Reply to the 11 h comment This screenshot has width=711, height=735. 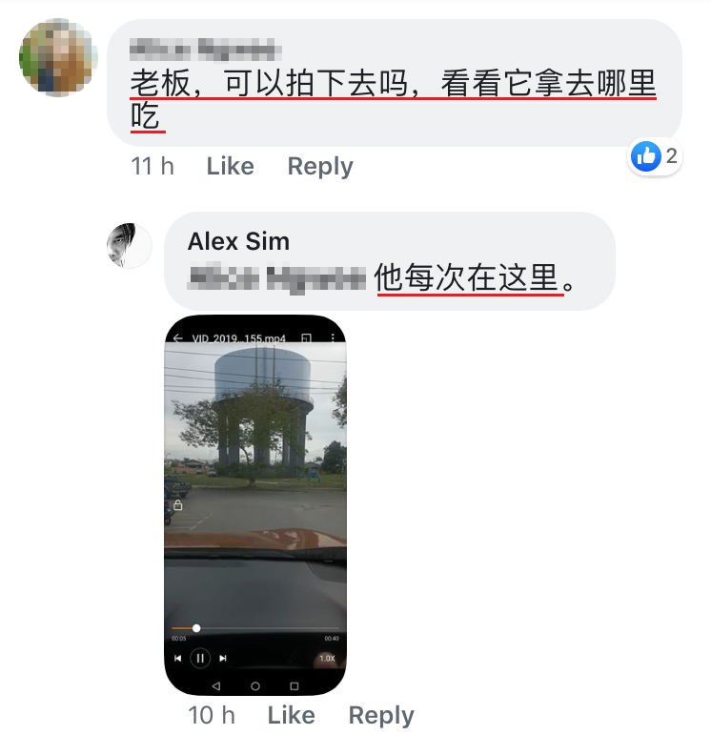[320, 166]
